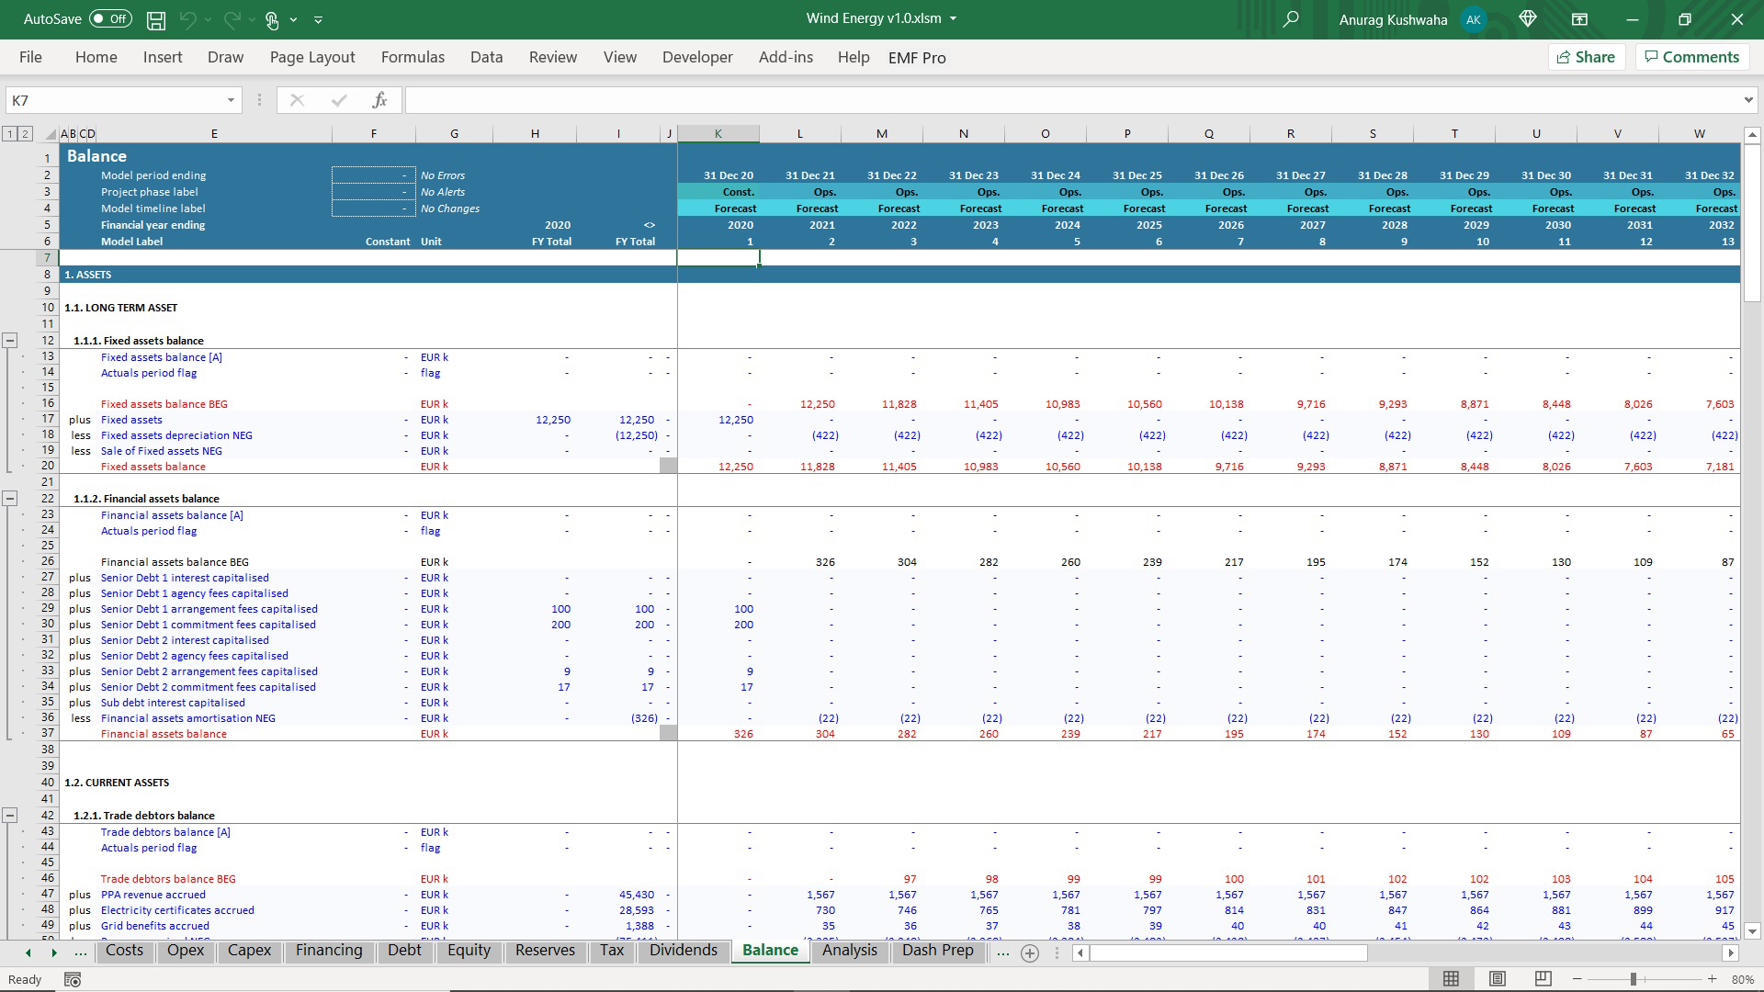Screen dimensions: 1764x992
Task: Click the Touch/Mouse mode icon
Action: pos(272,19)
